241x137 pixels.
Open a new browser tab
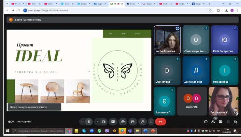[x=209, y=4]
